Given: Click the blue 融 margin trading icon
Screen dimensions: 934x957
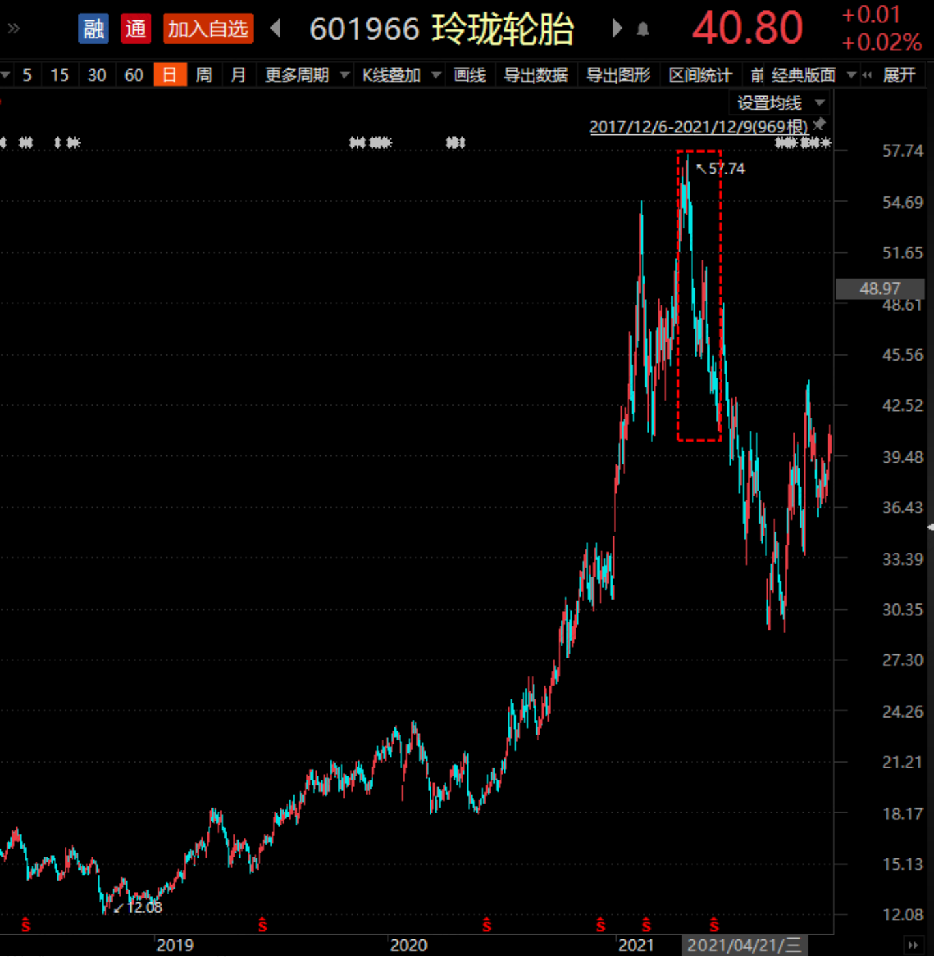Looking at the screenshot, I should coord(93,29).
